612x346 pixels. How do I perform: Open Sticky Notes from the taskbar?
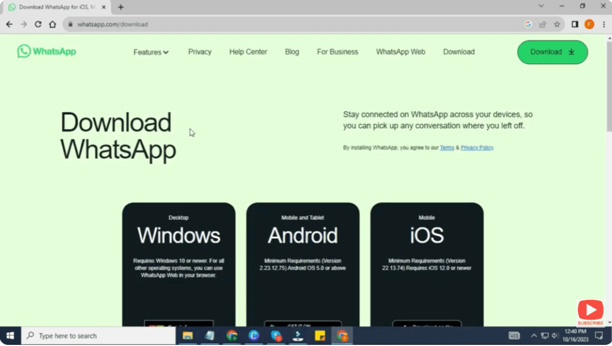[x=320, y=335]
